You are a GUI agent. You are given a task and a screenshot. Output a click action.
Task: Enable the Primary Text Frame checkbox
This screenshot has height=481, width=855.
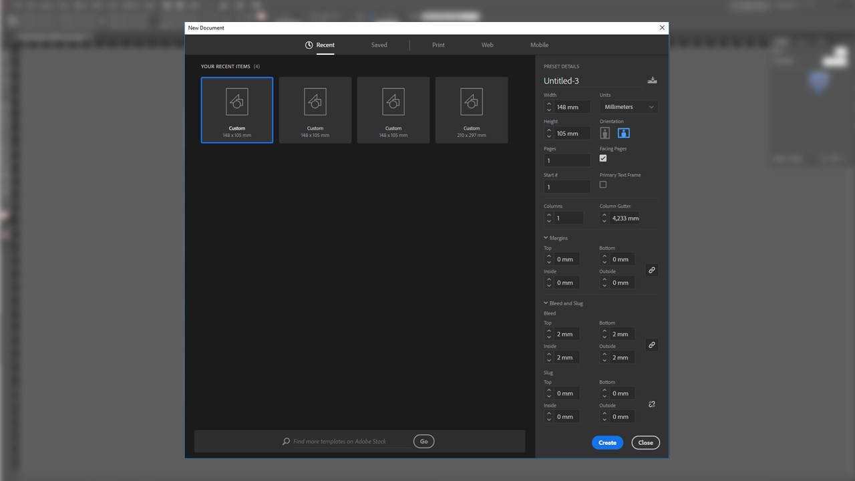603,184
